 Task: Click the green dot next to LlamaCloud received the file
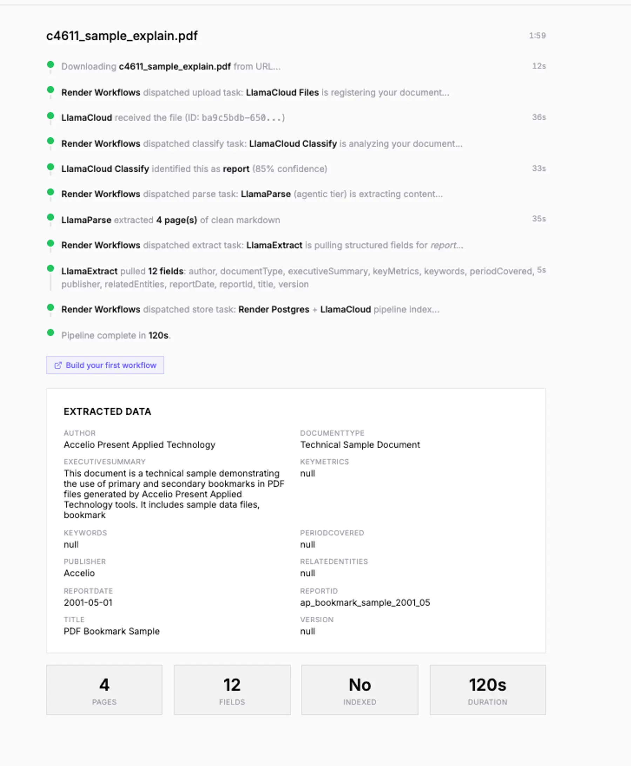[50, 115]
